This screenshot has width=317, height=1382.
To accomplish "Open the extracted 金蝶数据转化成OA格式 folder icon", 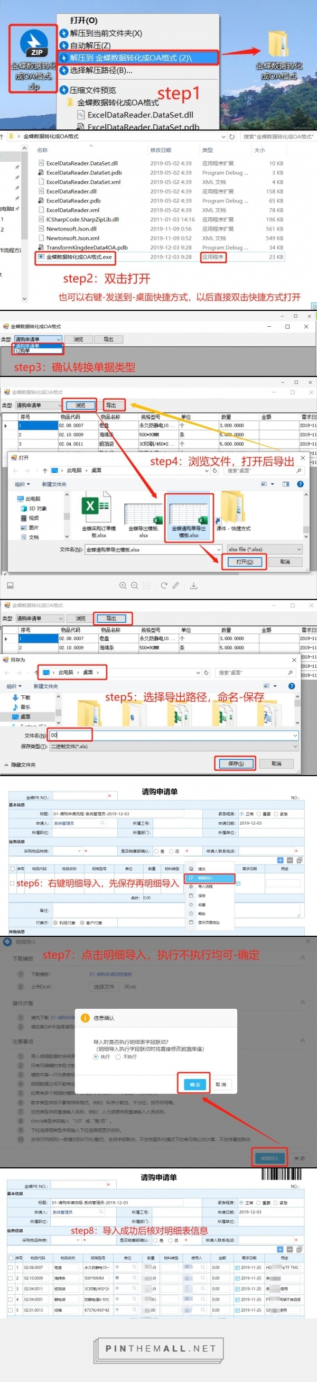I will point(278,44).
